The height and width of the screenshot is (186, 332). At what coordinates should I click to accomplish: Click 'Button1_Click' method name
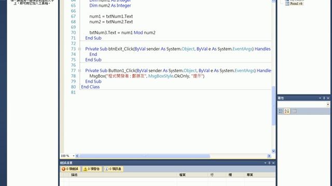click(x=122, y=71)
